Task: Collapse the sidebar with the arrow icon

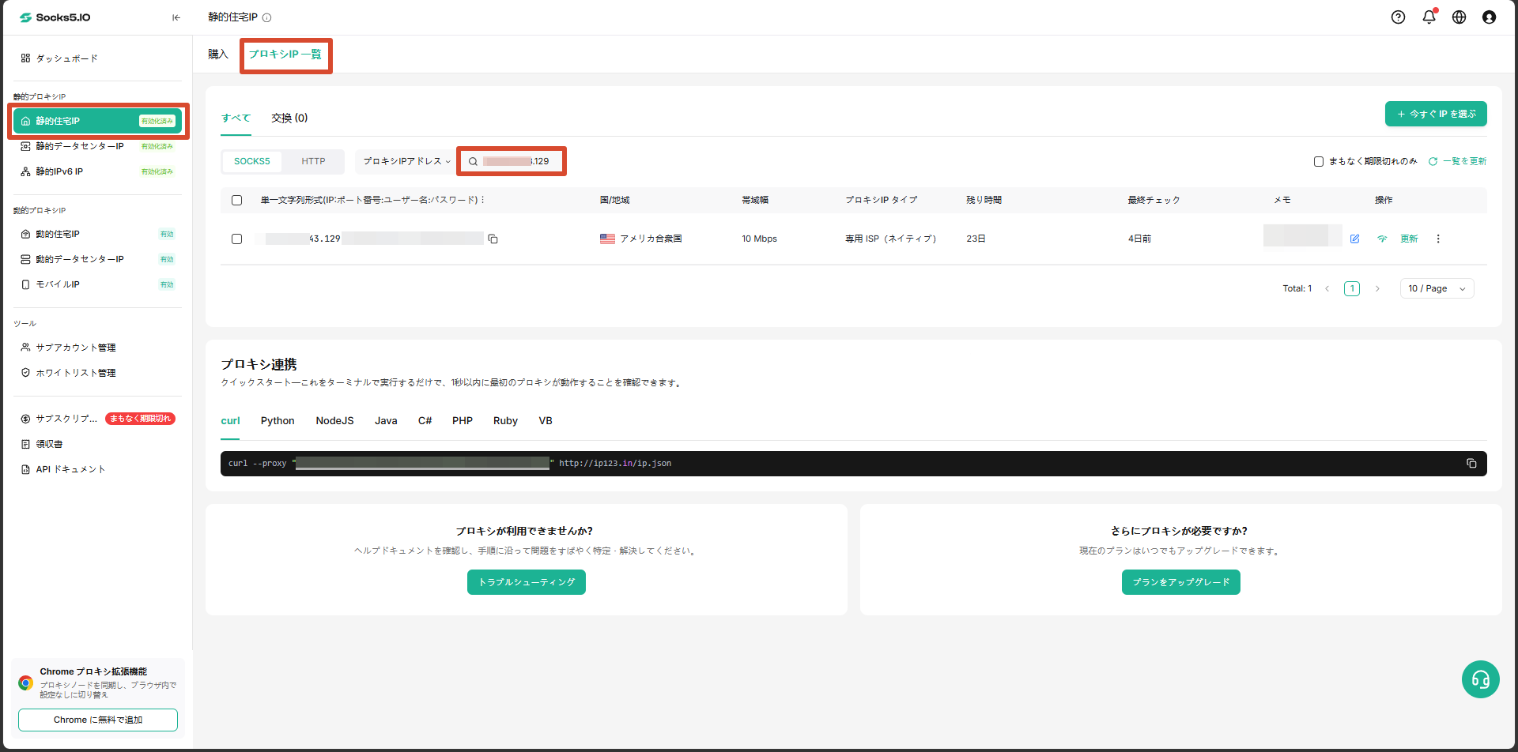Action: [x=176, y=17]
